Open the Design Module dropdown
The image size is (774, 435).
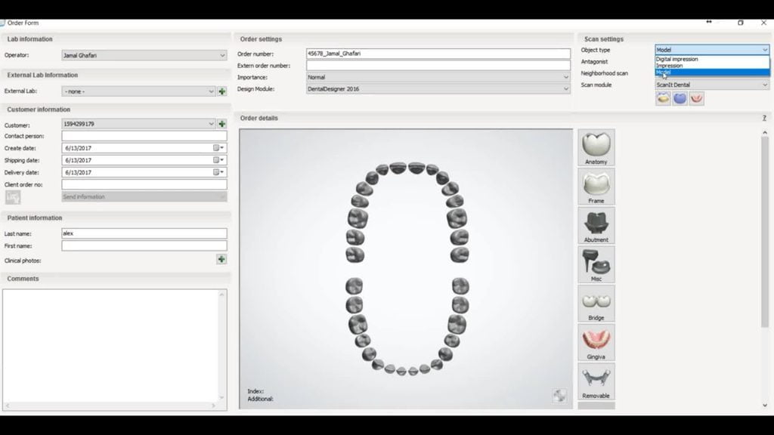(x=565, y=89)
